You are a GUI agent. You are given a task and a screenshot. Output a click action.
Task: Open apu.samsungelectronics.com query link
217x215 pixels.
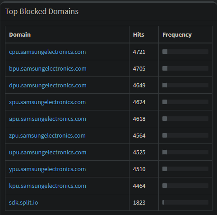coord(47,119)
